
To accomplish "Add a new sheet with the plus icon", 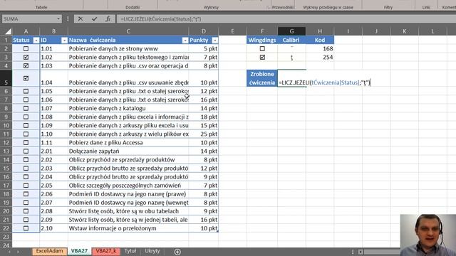I will (x=177, y=252).
